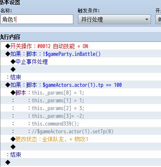This screenshot has height=167, width=161.
Task: Click the 名称 label
Action: point(6,10)
